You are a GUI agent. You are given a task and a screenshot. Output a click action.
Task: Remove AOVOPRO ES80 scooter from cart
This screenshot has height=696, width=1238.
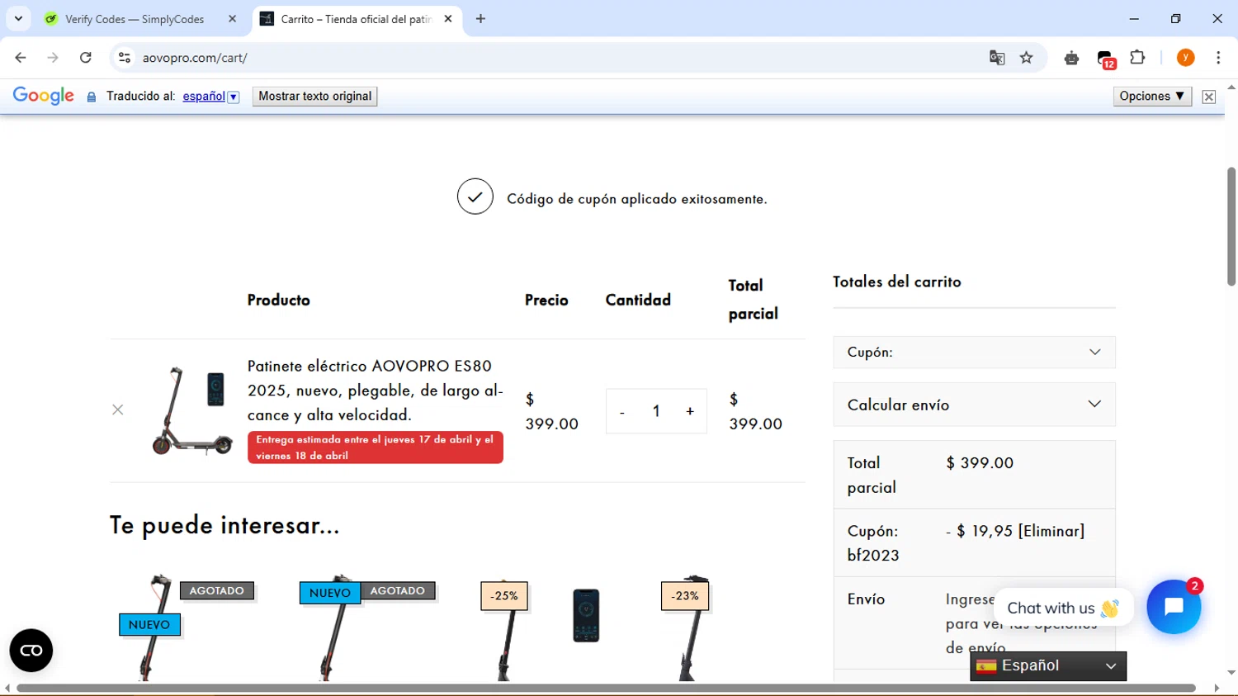pos(118,410)
